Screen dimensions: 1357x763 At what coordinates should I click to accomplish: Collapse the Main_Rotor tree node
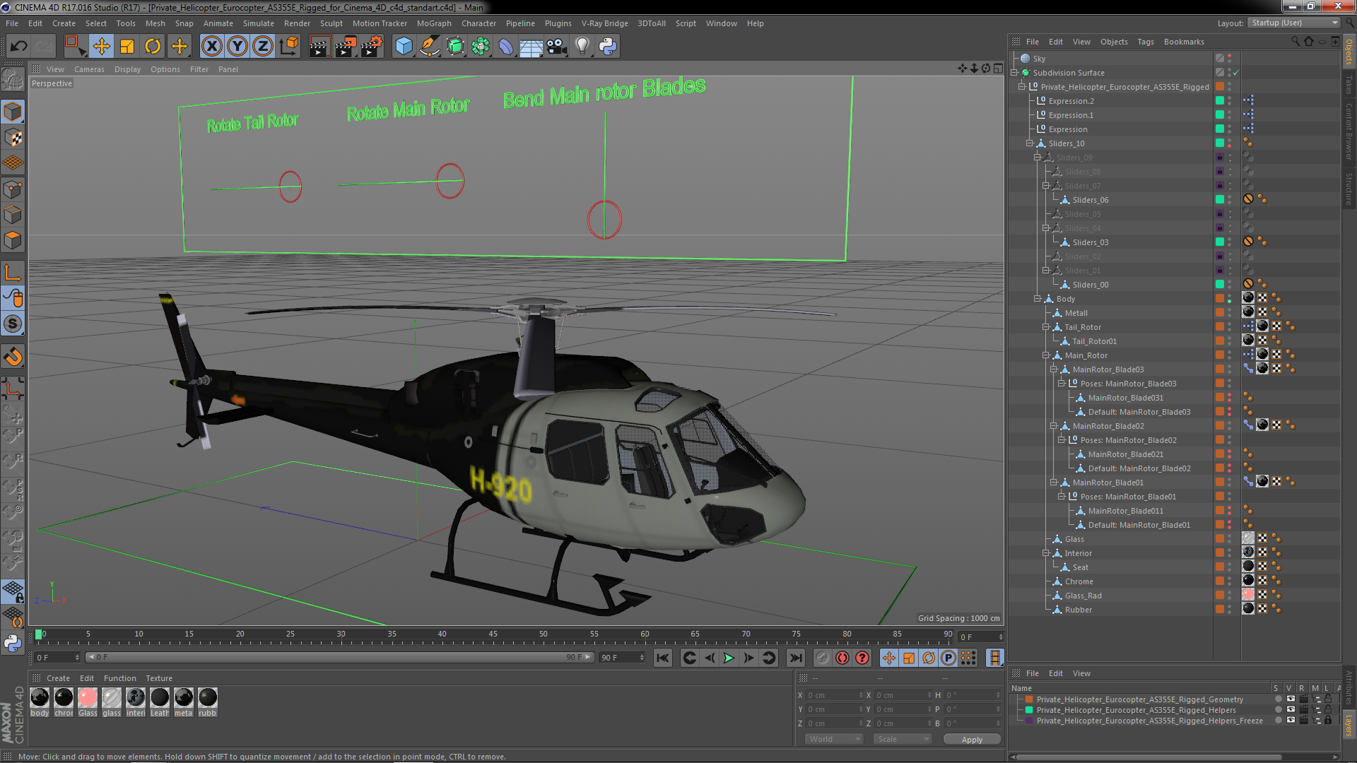1045,355
